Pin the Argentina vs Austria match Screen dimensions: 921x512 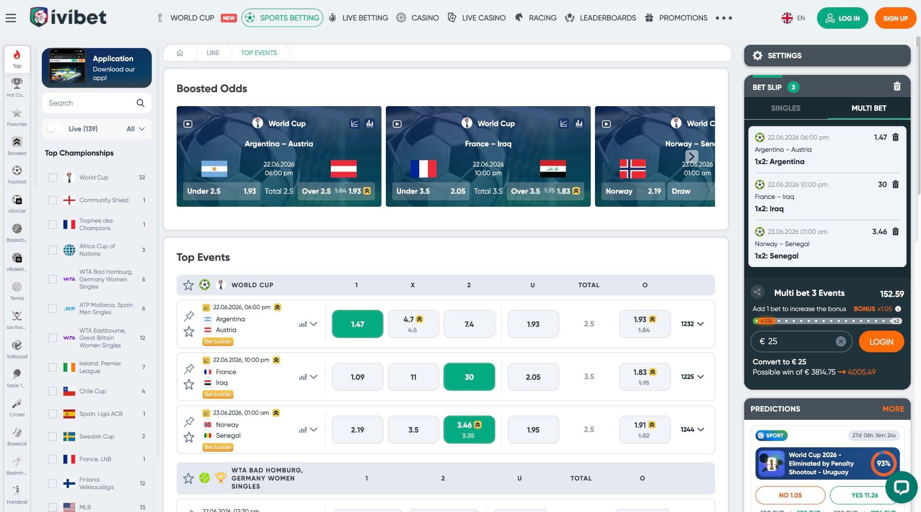point(189,316)
